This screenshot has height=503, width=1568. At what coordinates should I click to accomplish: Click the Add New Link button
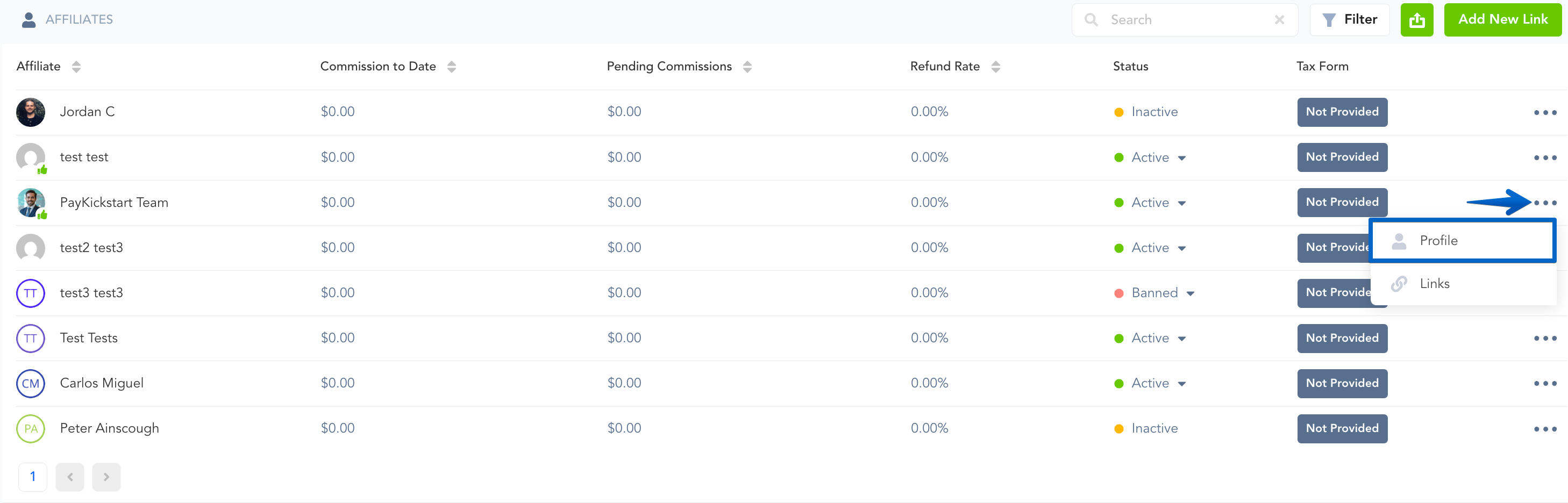tap(1502, 20)
